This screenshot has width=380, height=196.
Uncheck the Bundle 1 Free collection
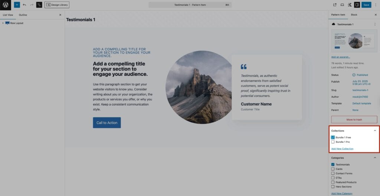(x=333, y=138)
